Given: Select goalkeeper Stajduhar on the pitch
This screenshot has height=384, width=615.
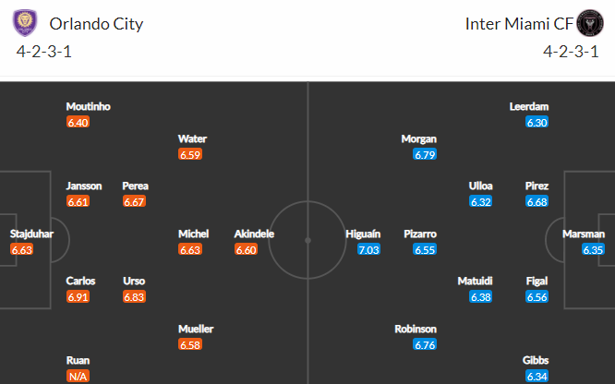Looking at the screenshot, I should point(31,234).
